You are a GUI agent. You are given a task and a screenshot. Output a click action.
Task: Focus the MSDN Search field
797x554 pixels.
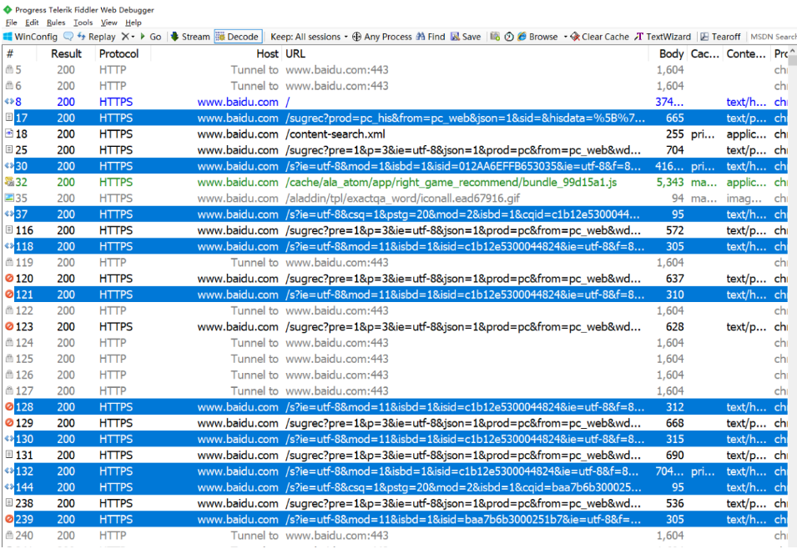(773, 37)
